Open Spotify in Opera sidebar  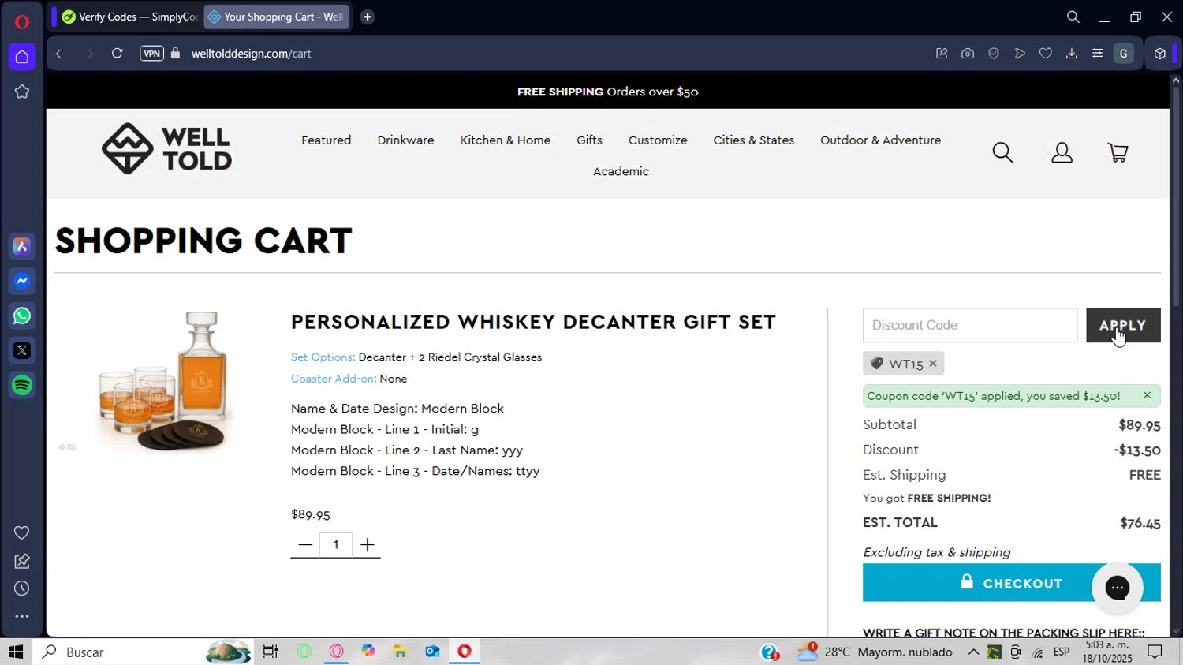tap(22, 385)
